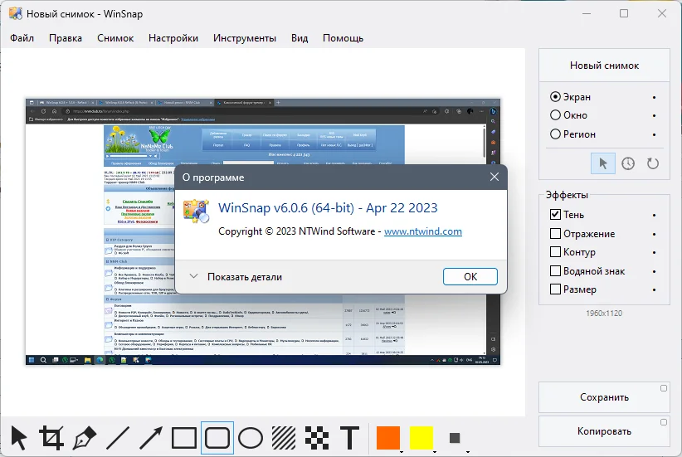The width and height of the screenshot is (682, 457).
Task: Select the Arrow line tool
Action: [x=151, y=437]
